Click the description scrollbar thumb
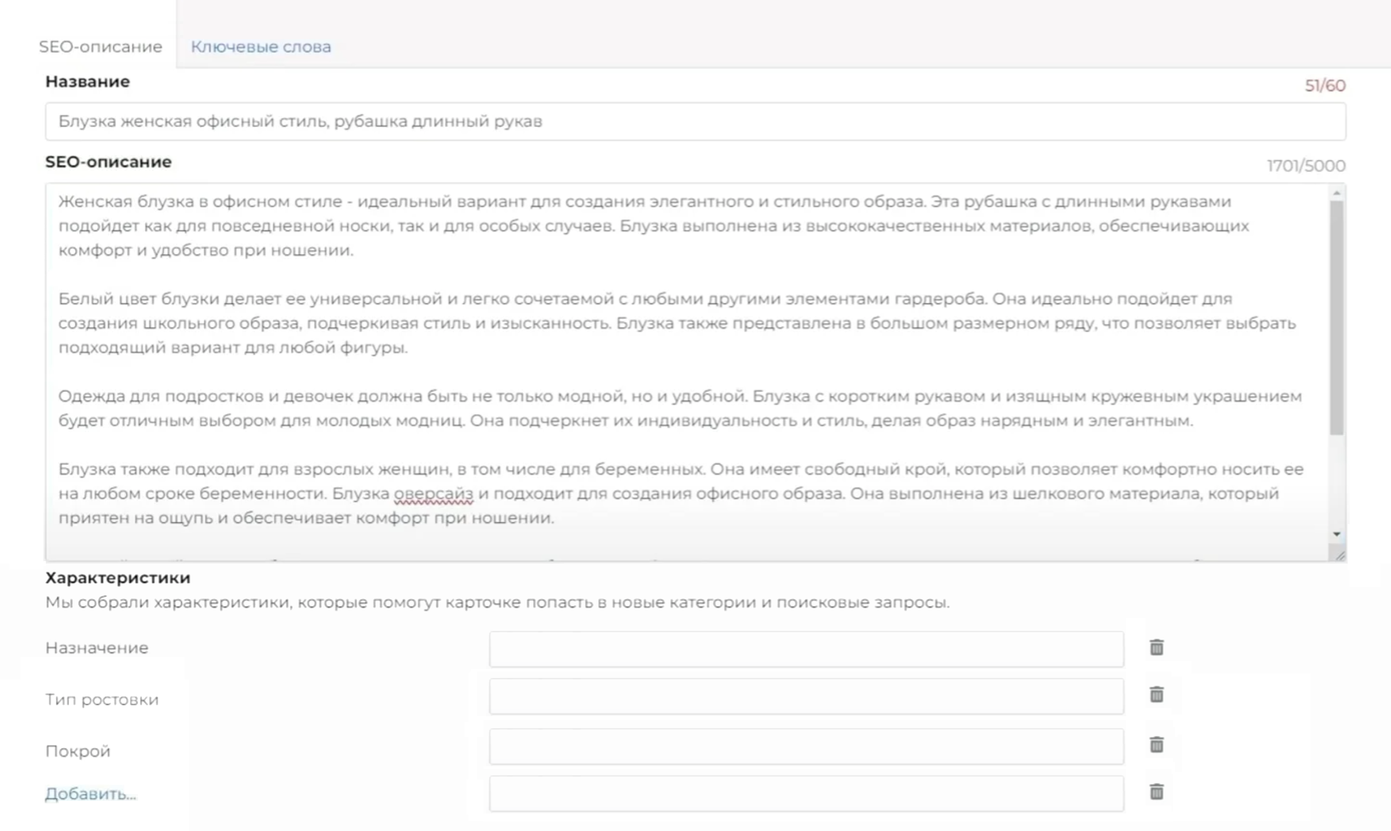The image size is (1391, 831). click(x=1337, y=317)
